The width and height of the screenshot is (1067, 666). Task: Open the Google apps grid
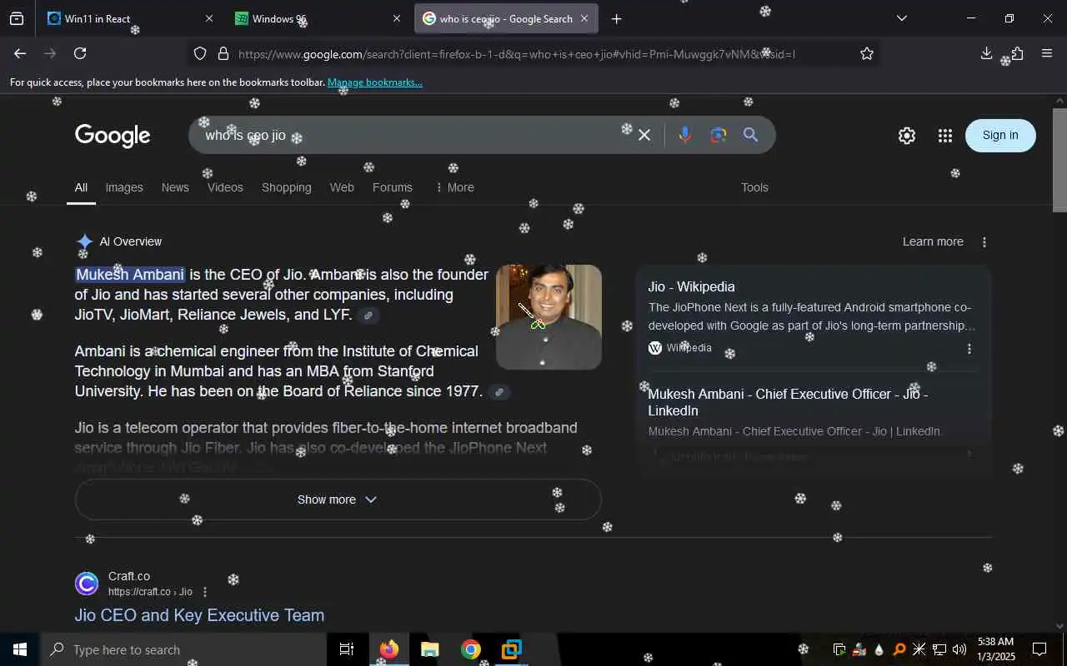[x=944, y=136]
